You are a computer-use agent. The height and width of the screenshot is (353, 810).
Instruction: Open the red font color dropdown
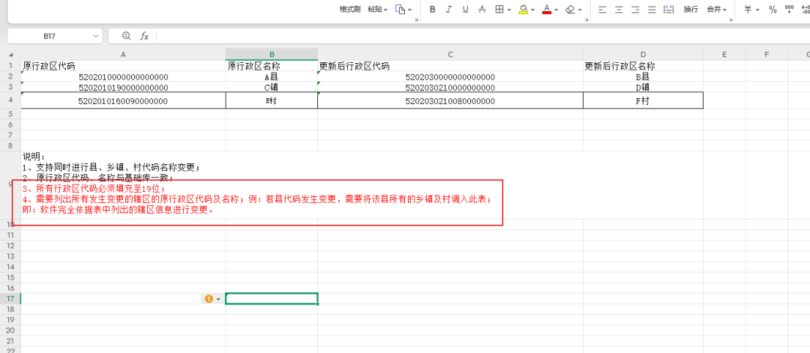557,10
